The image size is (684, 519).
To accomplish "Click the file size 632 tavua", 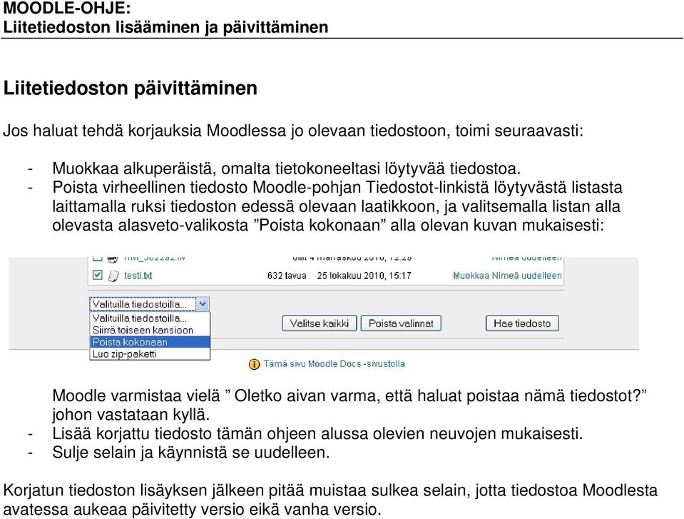I will click(287, 276).
